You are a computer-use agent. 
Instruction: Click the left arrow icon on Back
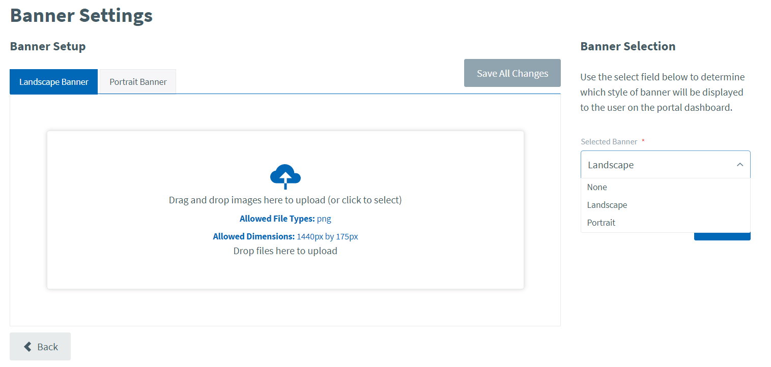click(x=28, y=347)
